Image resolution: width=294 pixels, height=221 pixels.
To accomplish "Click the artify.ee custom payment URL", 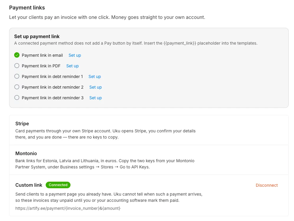I will tap(68, 208).
